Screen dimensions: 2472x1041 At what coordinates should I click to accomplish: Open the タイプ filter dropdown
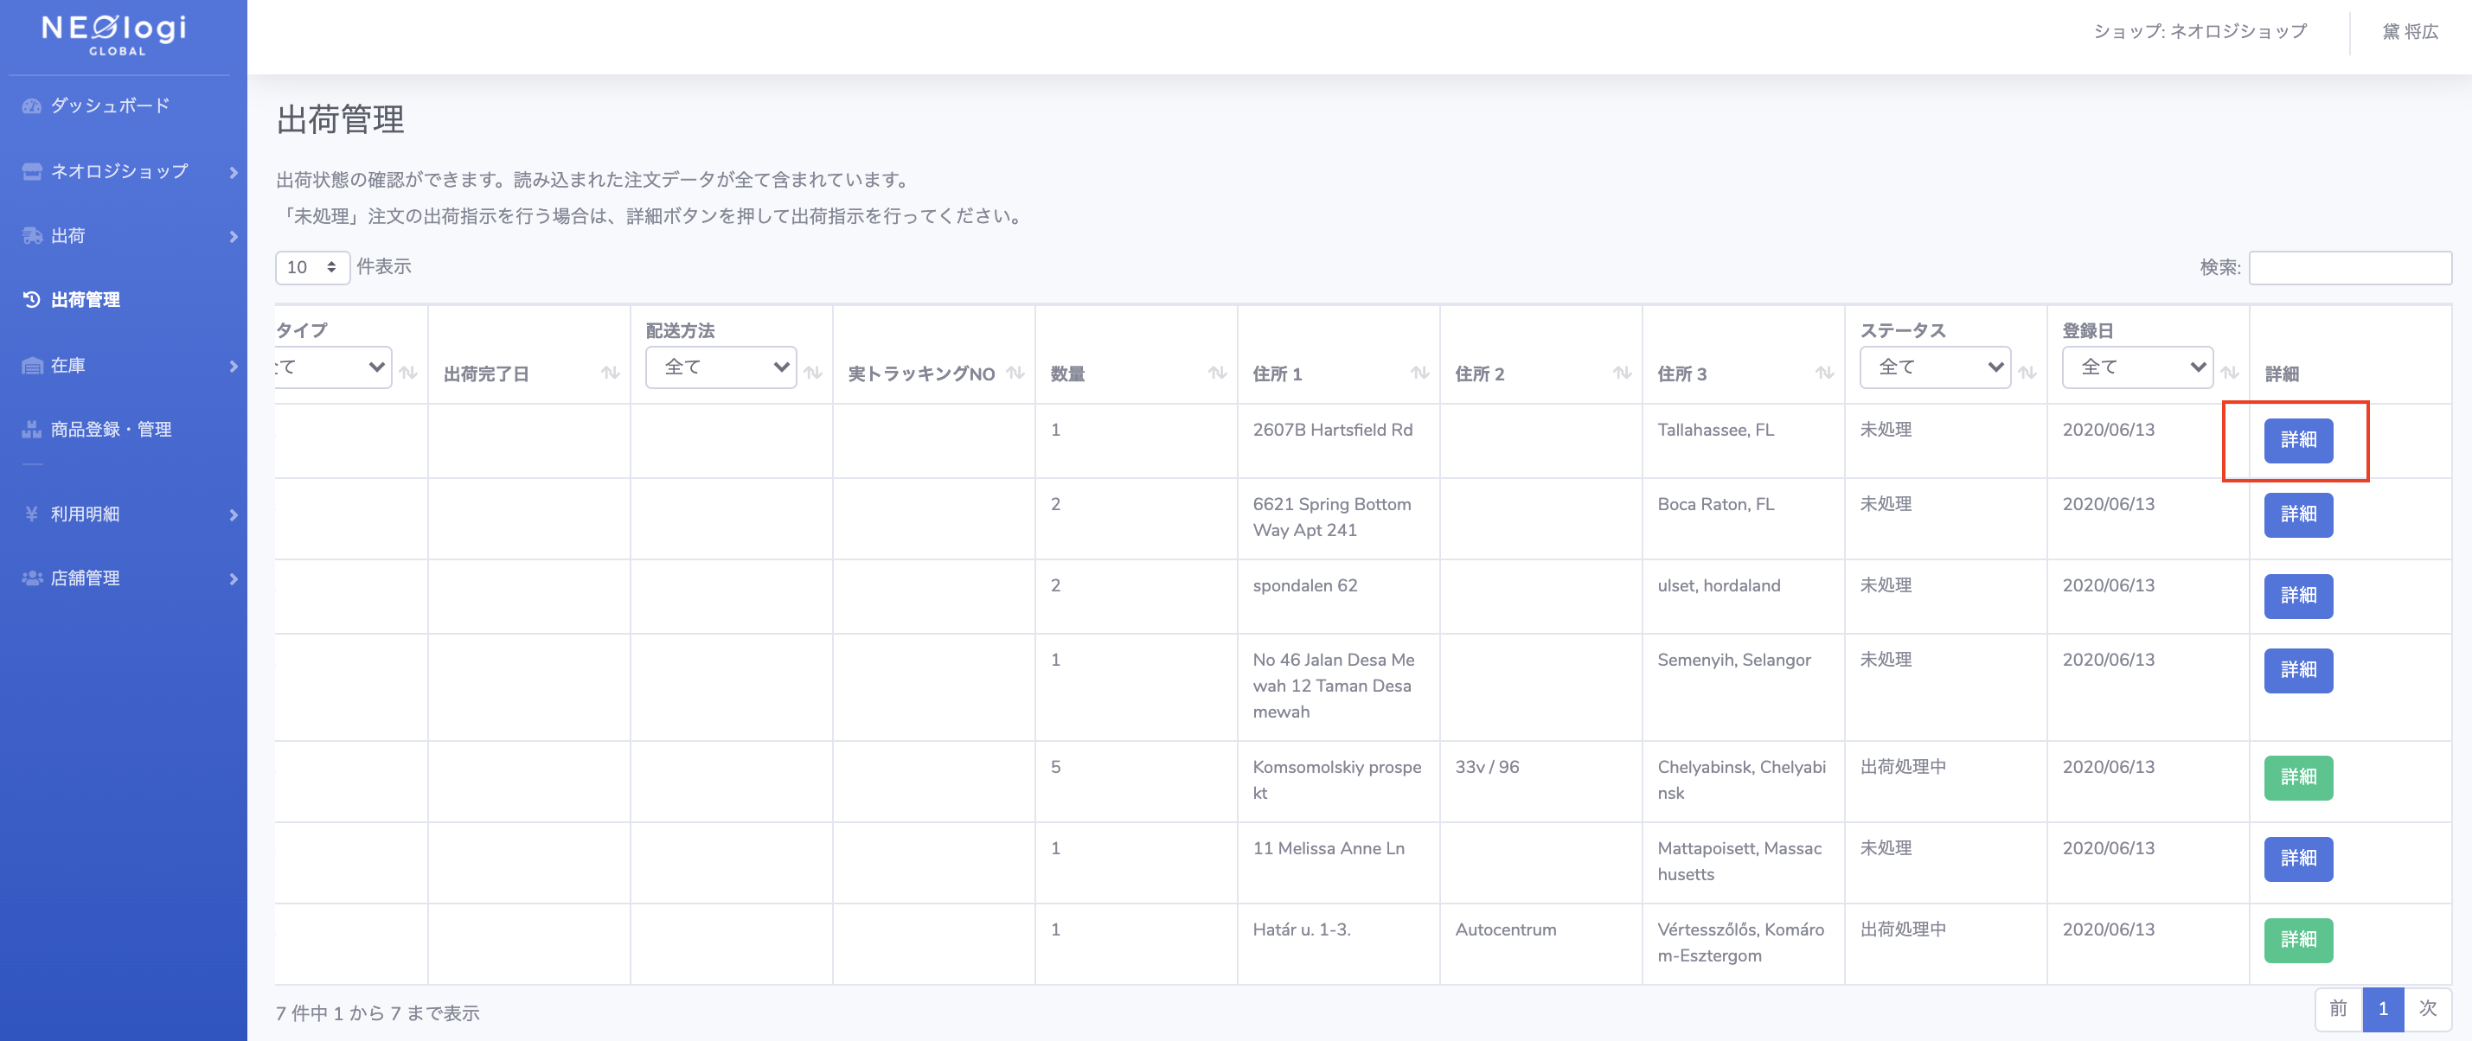[333, 367]
